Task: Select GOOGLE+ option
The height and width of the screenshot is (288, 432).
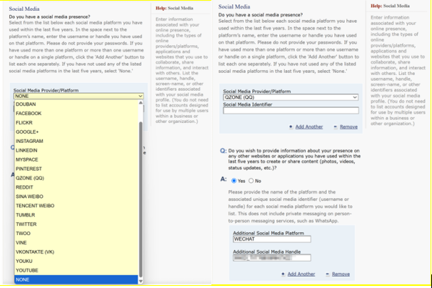Action: (x=76, y=132)
